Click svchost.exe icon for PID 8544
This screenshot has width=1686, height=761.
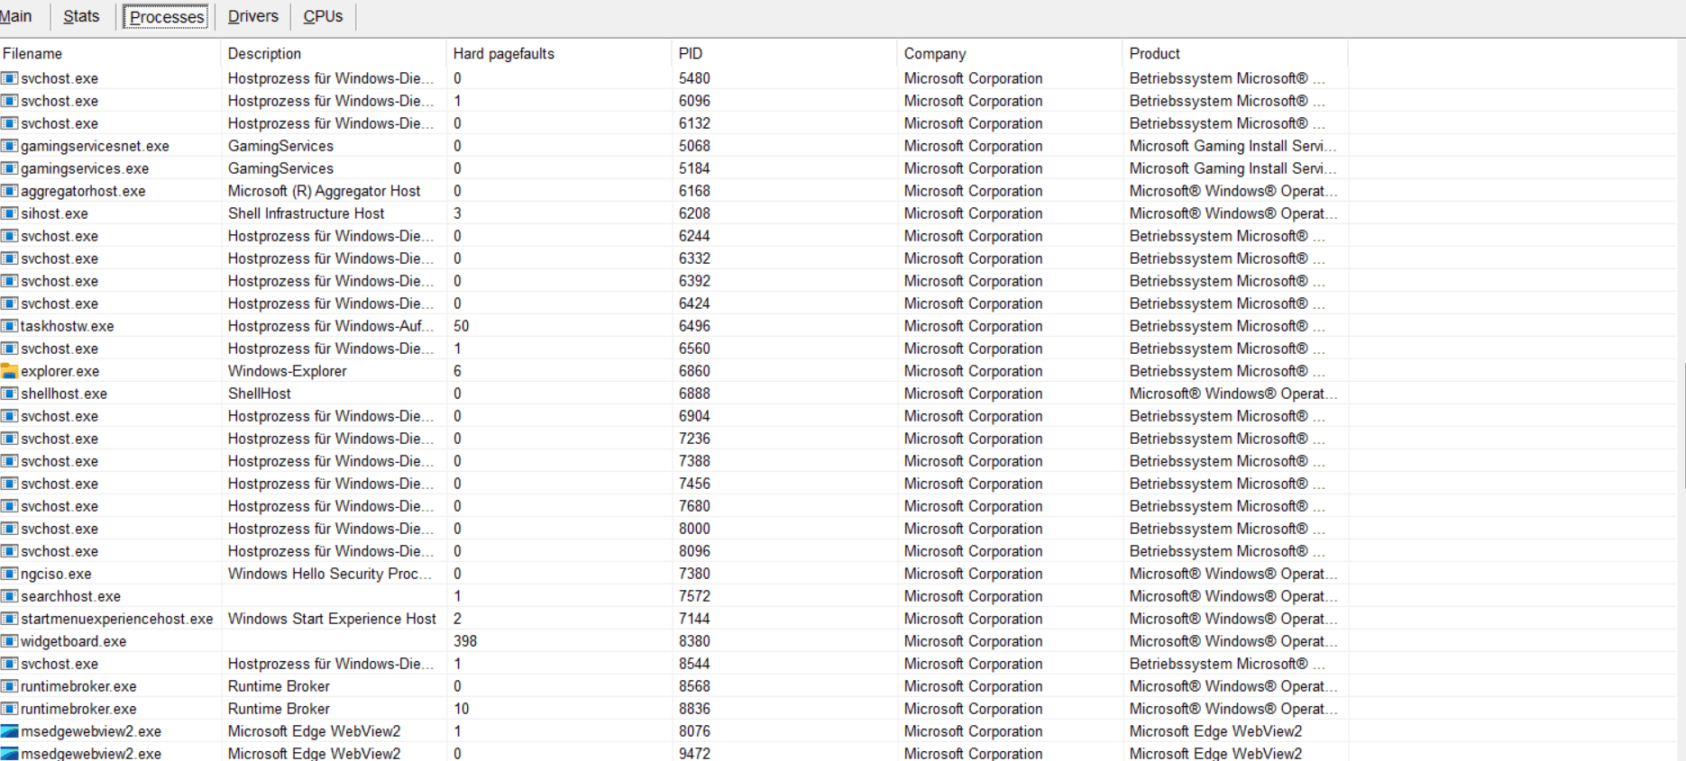point(9,664)
